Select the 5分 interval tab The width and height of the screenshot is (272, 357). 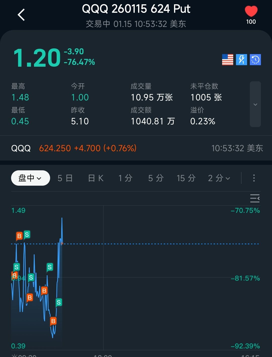156,178
